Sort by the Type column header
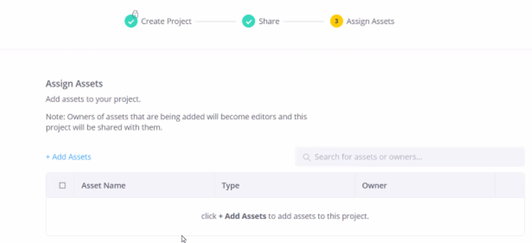532x243 pixels. click(231, 185)
